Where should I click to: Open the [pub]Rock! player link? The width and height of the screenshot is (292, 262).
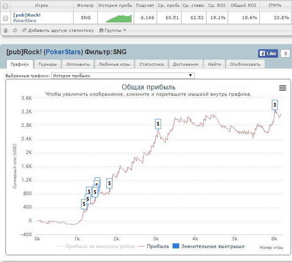click(27, 15)
